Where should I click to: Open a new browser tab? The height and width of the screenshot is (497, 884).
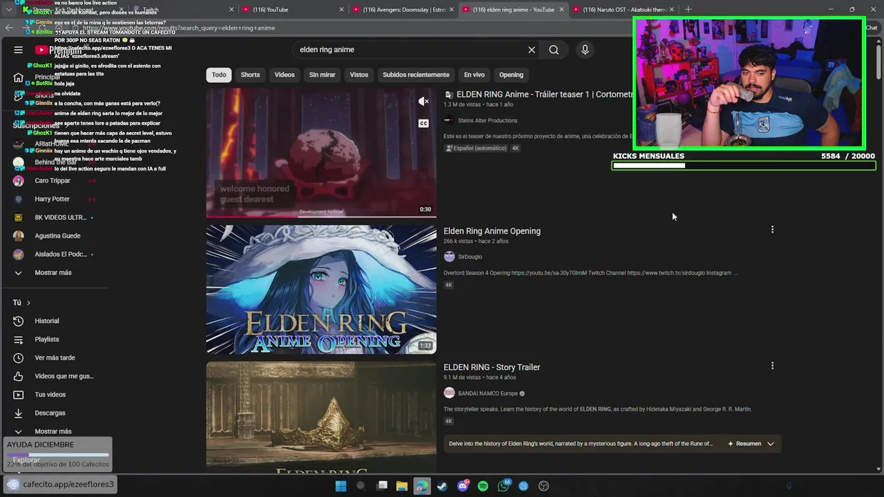coord(688,10)
